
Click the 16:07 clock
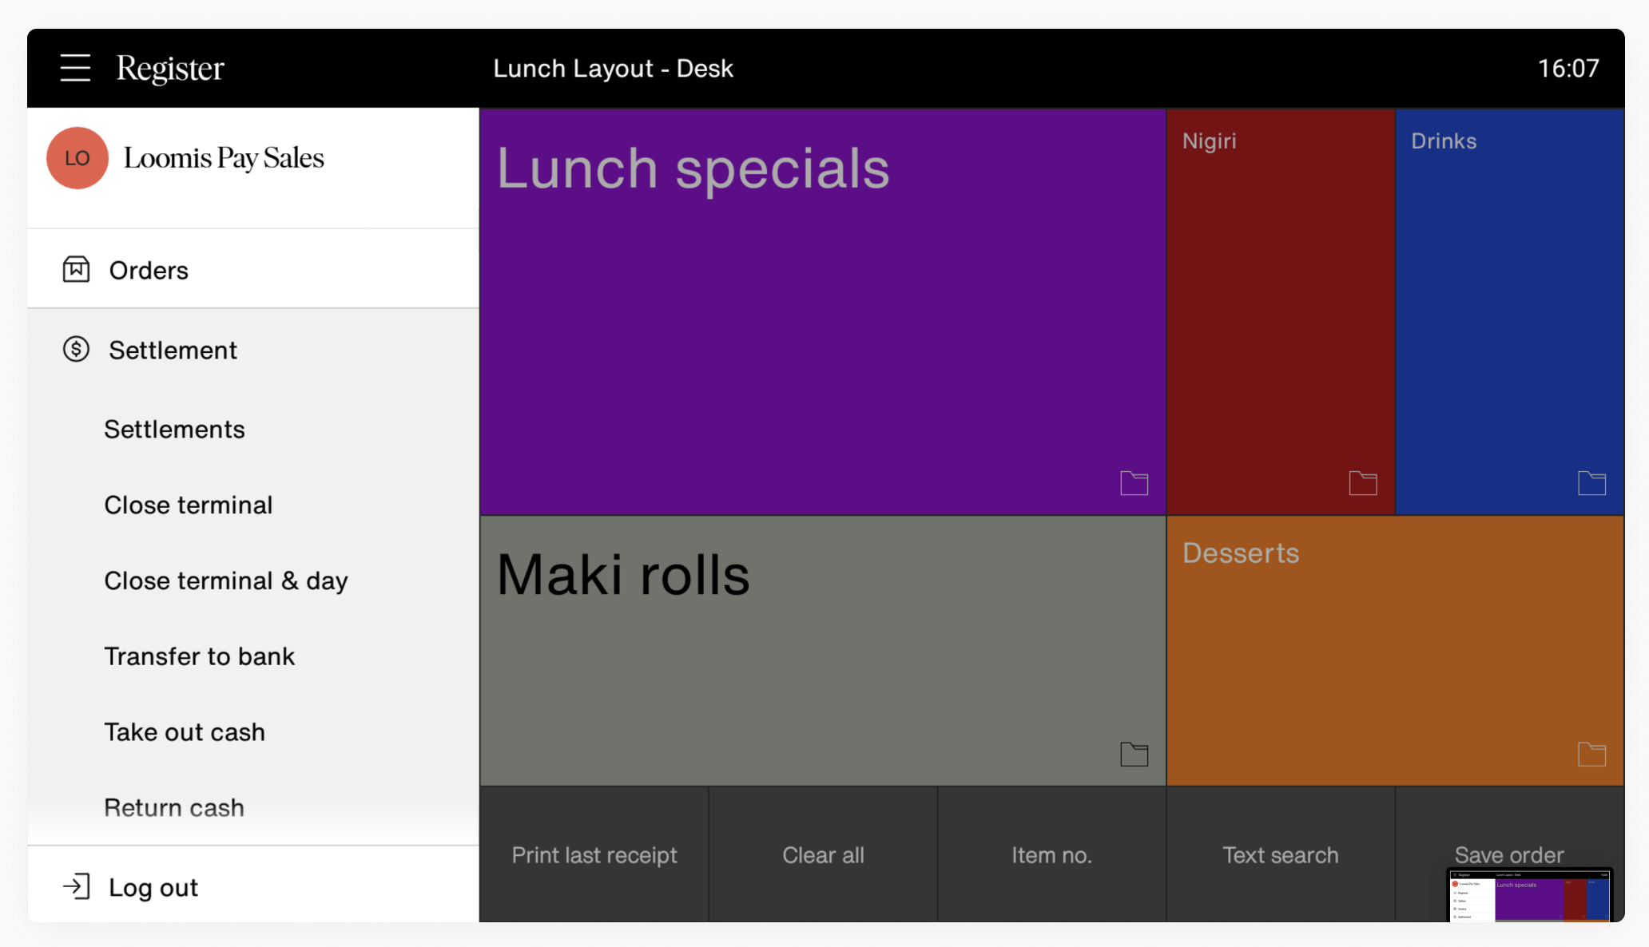(1568, 69)
